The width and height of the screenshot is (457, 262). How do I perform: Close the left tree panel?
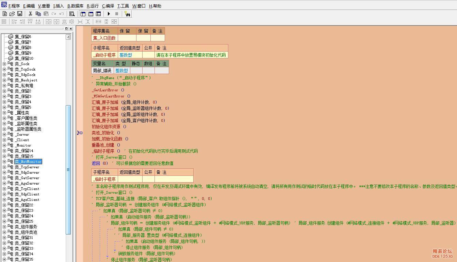(x=70, y=29)
